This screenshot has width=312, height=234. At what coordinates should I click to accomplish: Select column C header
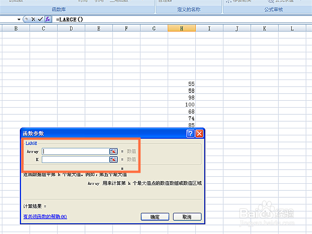[43, 28]
